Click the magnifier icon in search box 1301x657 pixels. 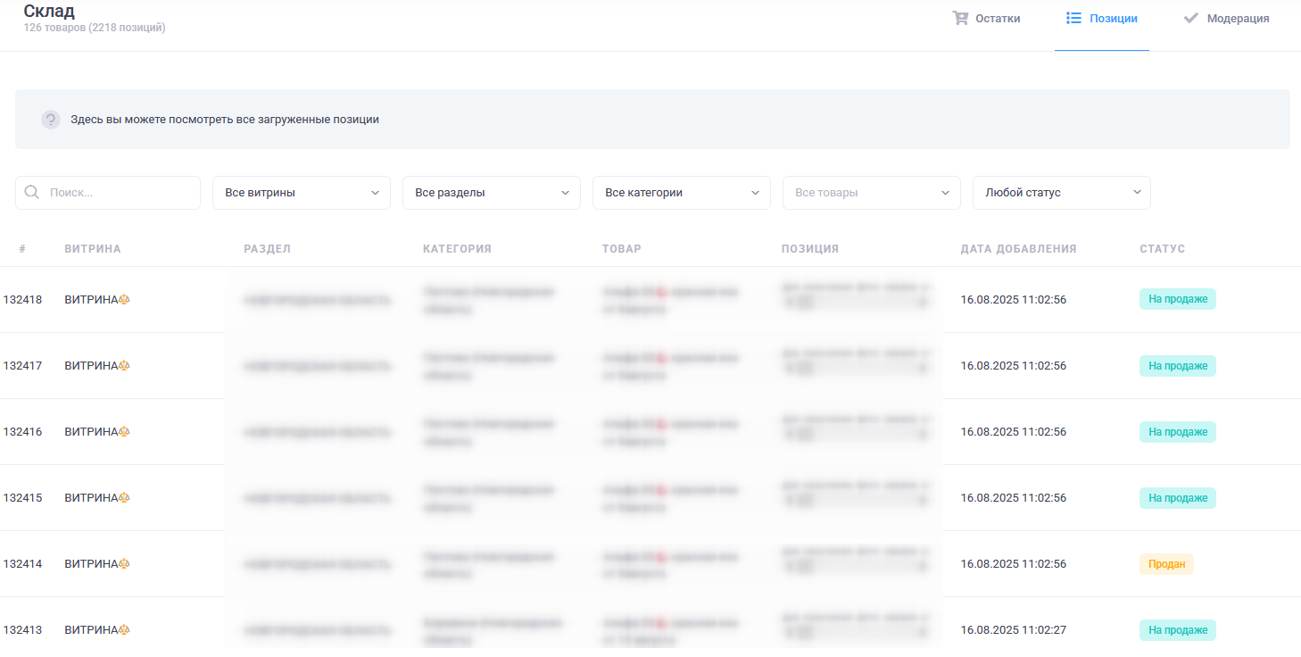coord(32,192)
